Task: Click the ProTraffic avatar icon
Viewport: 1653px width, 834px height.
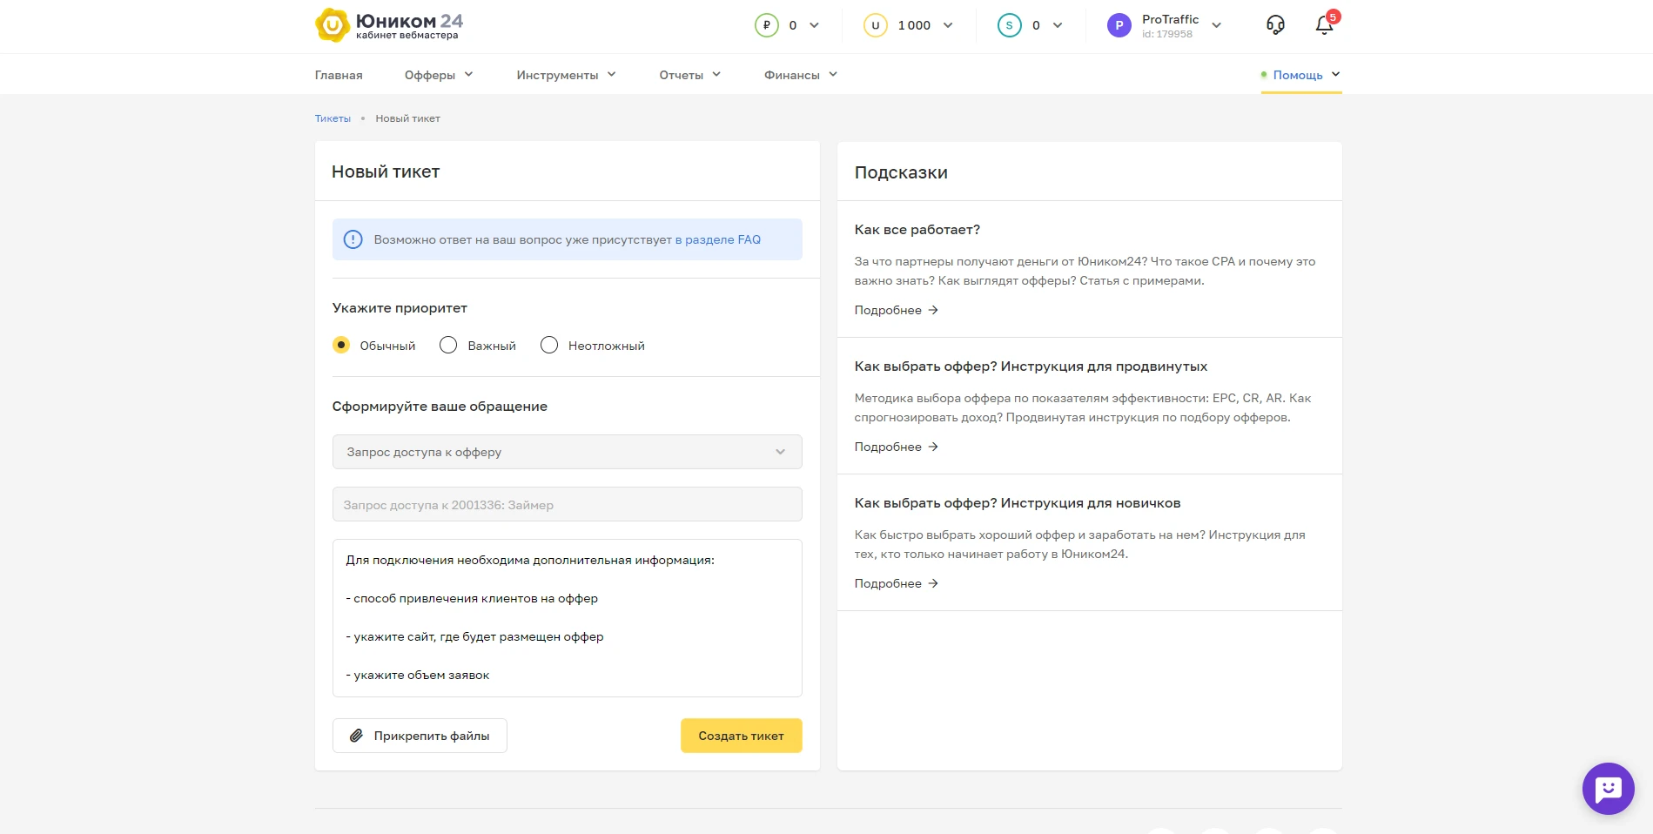Action: 1119,25
